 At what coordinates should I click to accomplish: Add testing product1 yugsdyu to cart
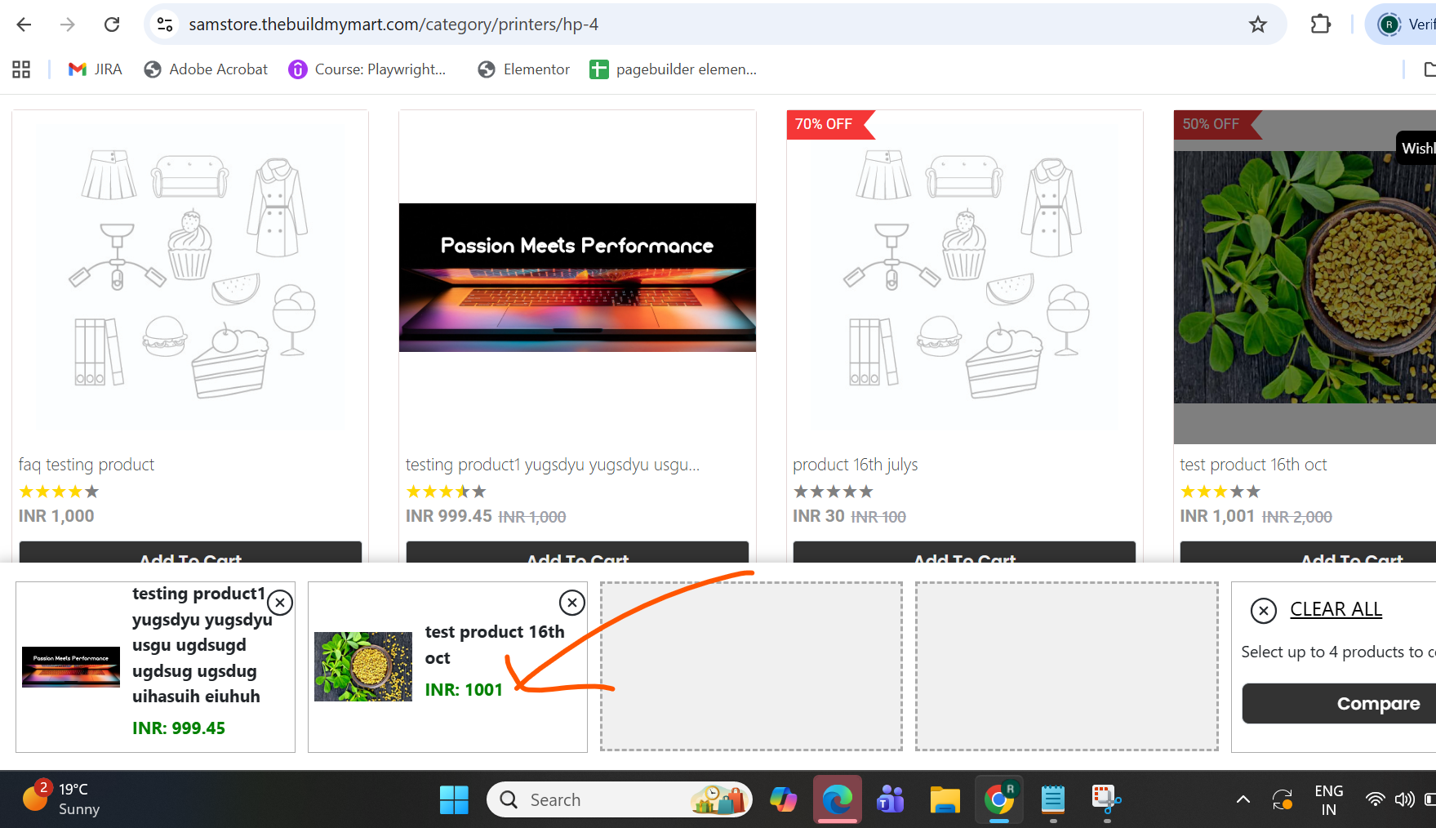pyautogui.click(x=577, y=552)
